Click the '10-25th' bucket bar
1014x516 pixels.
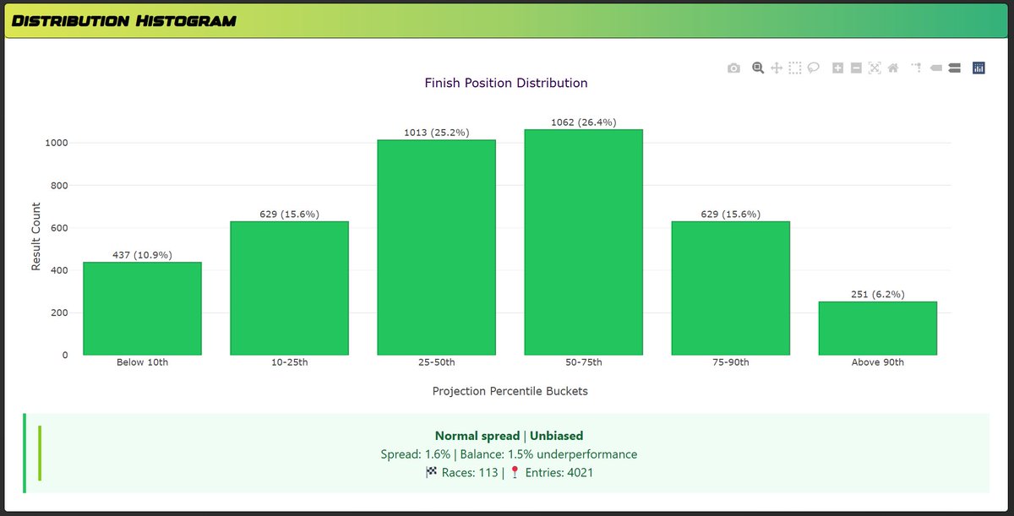pyautogui.click(x=289, y=288)
